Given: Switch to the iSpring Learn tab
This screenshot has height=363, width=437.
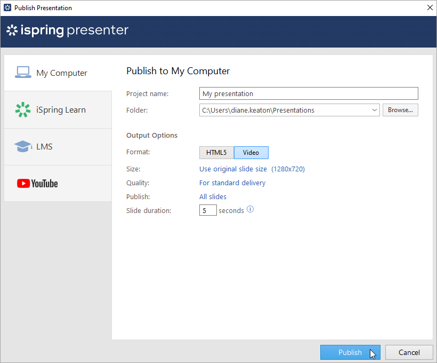Looking at the screenshot, I should click(x=60, y=110).
